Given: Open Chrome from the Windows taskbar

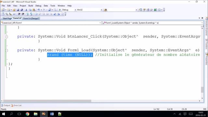Looking at the screenshot, I should tap(27, 114).
